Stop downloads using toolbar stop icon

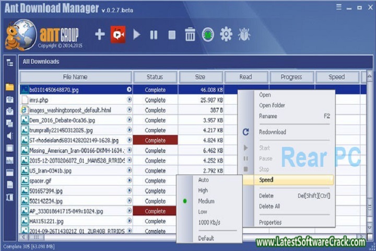tap(172, 35)
